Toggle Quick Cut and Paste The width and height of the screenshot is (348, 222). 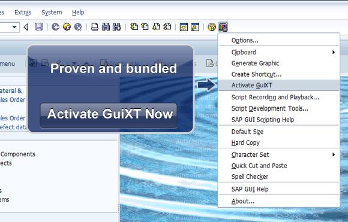point(279,166)
